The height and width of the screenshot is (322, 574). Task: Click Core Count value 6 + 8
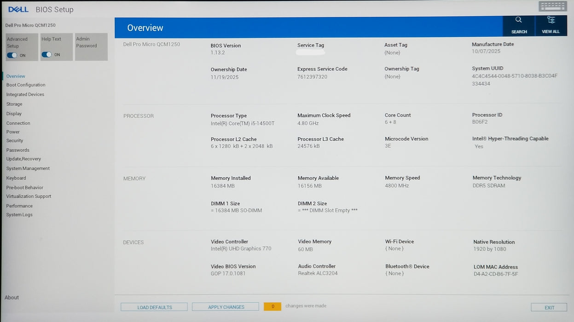(390, 122)
